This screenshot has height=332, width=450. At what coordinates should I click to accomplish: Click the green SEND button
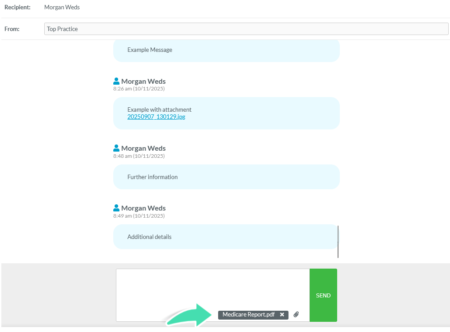coord(323,295)
